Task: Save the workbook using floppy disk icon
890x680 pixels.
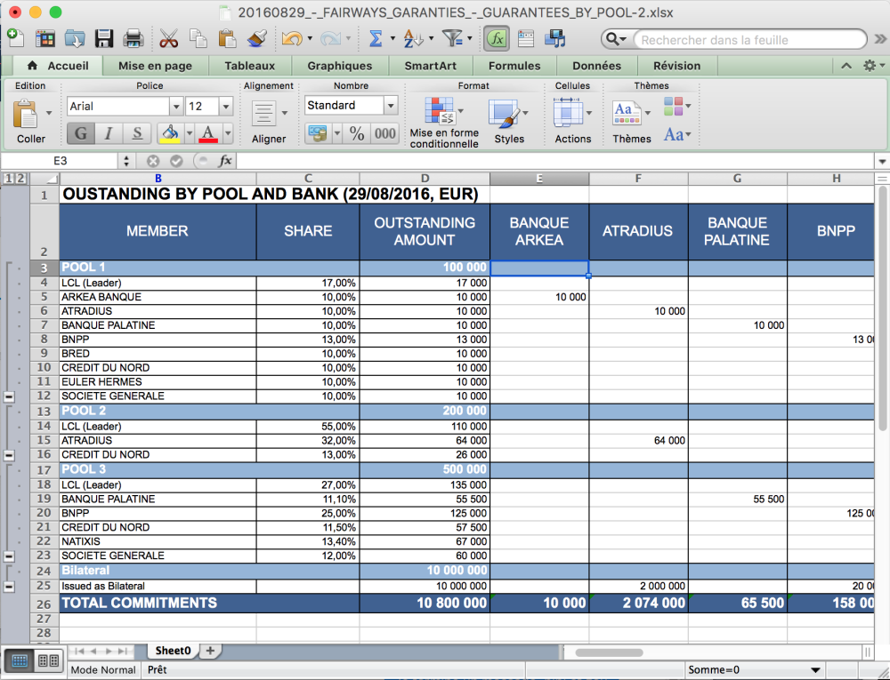Action: [104, 38]
